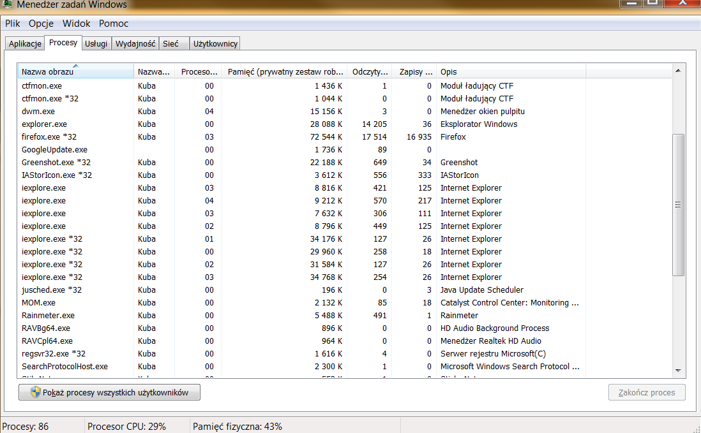Select the Procesy tab
Screen dimensions: 701x433
pos(63,43)
